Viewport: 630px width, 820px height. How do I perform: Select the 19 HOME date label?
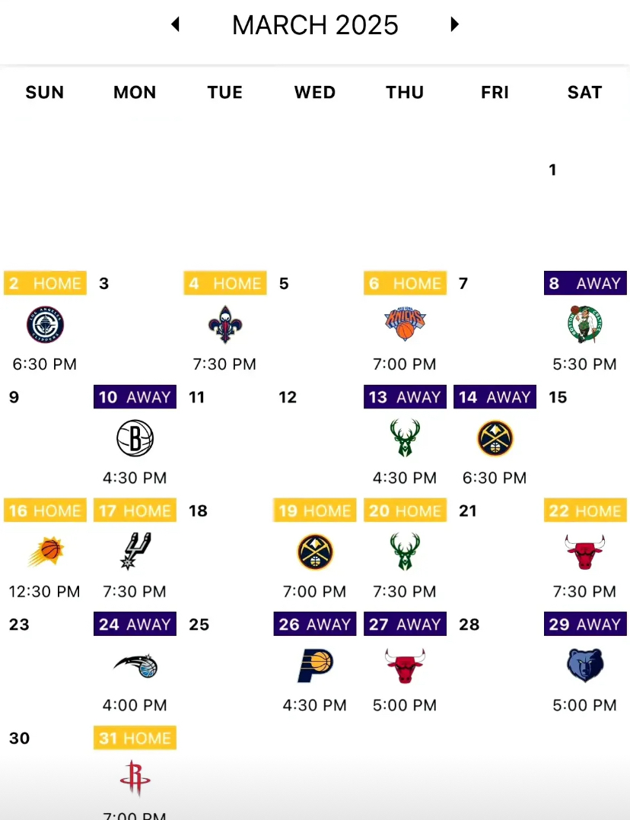pos(315,510)
